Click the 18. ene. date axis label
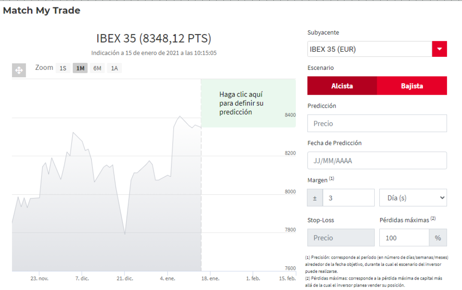The width and height of the screenshot is (462, 290). coord(211,278)
